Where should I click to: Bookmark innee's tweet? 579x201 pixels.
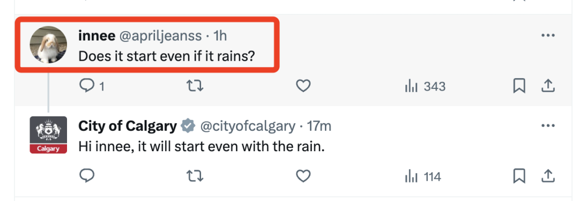pyautogui.click(x=519, y=86)
